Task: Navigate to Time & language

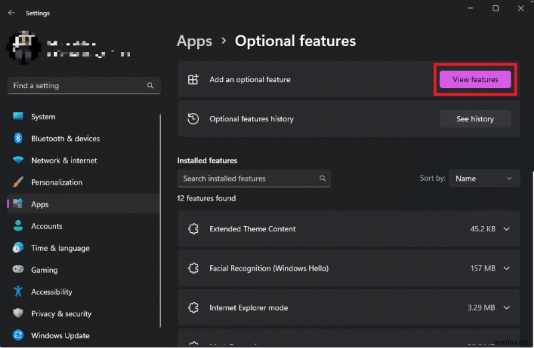Action: [83, 247]
